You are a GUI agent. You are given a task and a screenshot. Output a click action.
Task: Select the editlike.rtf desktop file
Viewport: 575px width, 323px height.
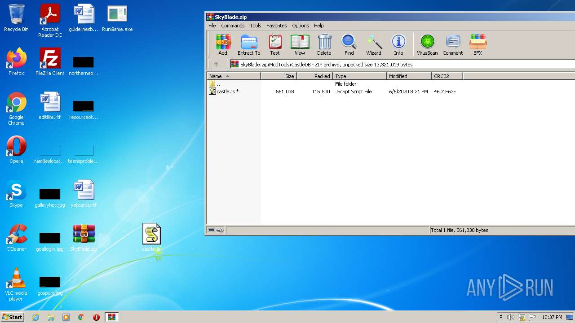click(x=50, y=106)
